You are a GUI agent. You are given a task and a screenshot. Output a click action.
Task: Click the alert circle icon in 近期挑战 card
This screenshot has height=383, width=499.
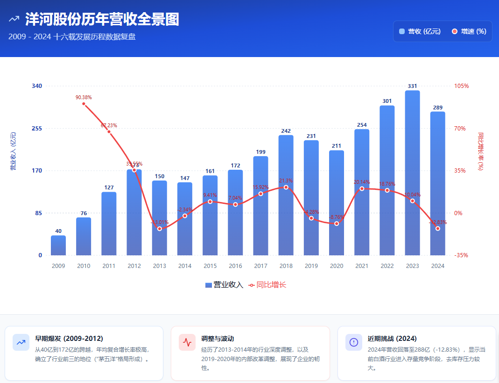point(353,342)
